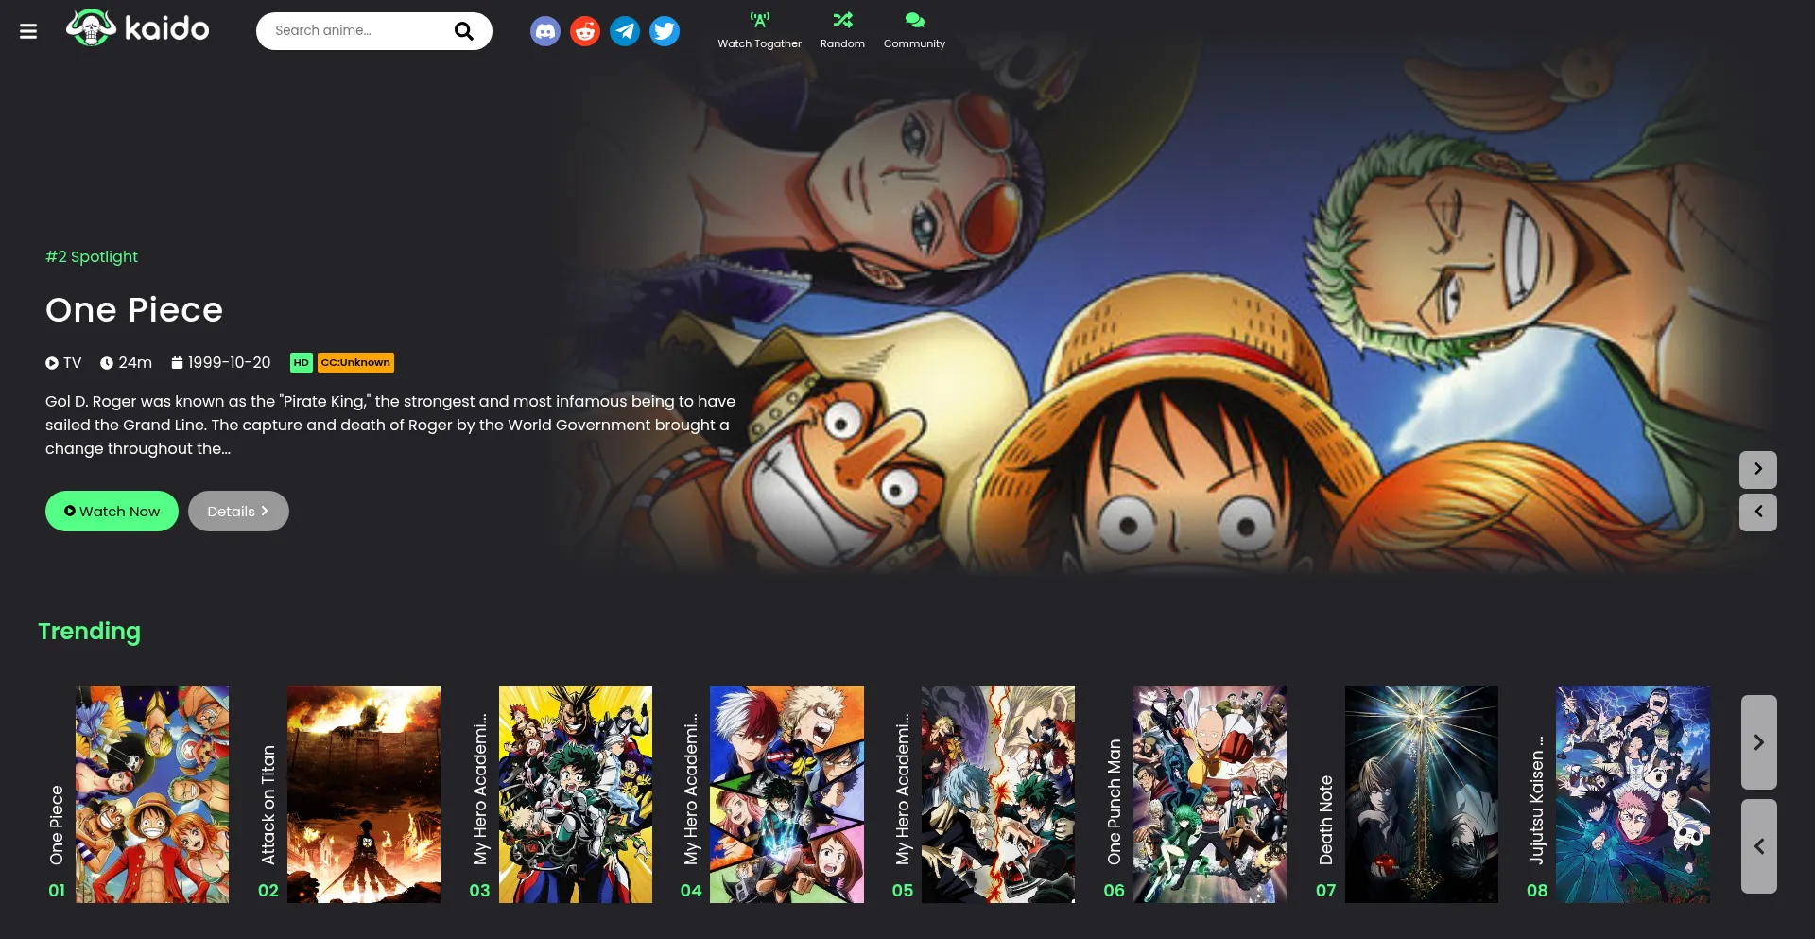Click the HD quality badge
This screenshot has width=1815, height=939.
pyautogui.click(x=301, y=363)
